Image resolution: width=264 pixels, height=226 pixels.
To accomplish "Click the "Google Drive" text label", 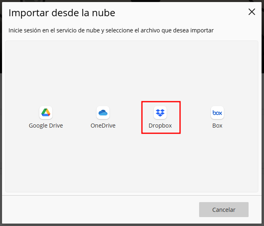I will [46, 126].
